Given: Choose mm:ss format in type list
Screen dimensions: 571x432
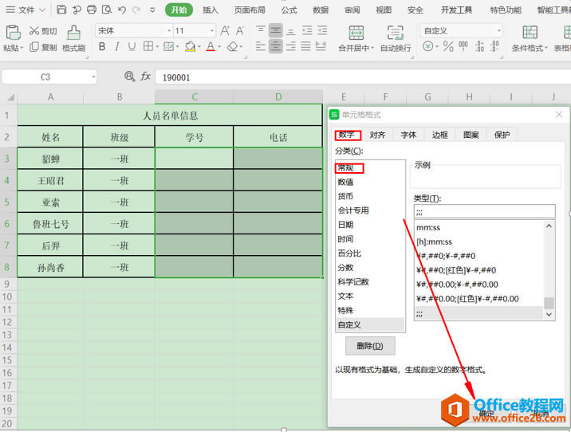Looking at the screenshot, I should (479, 227).
